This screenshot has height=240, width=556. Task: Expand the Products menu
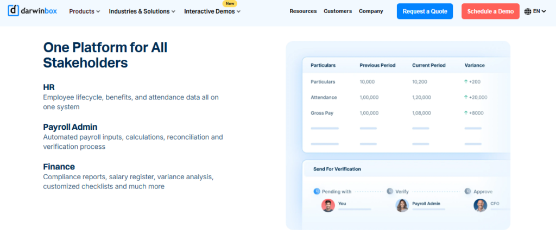[x=84, y=11]
